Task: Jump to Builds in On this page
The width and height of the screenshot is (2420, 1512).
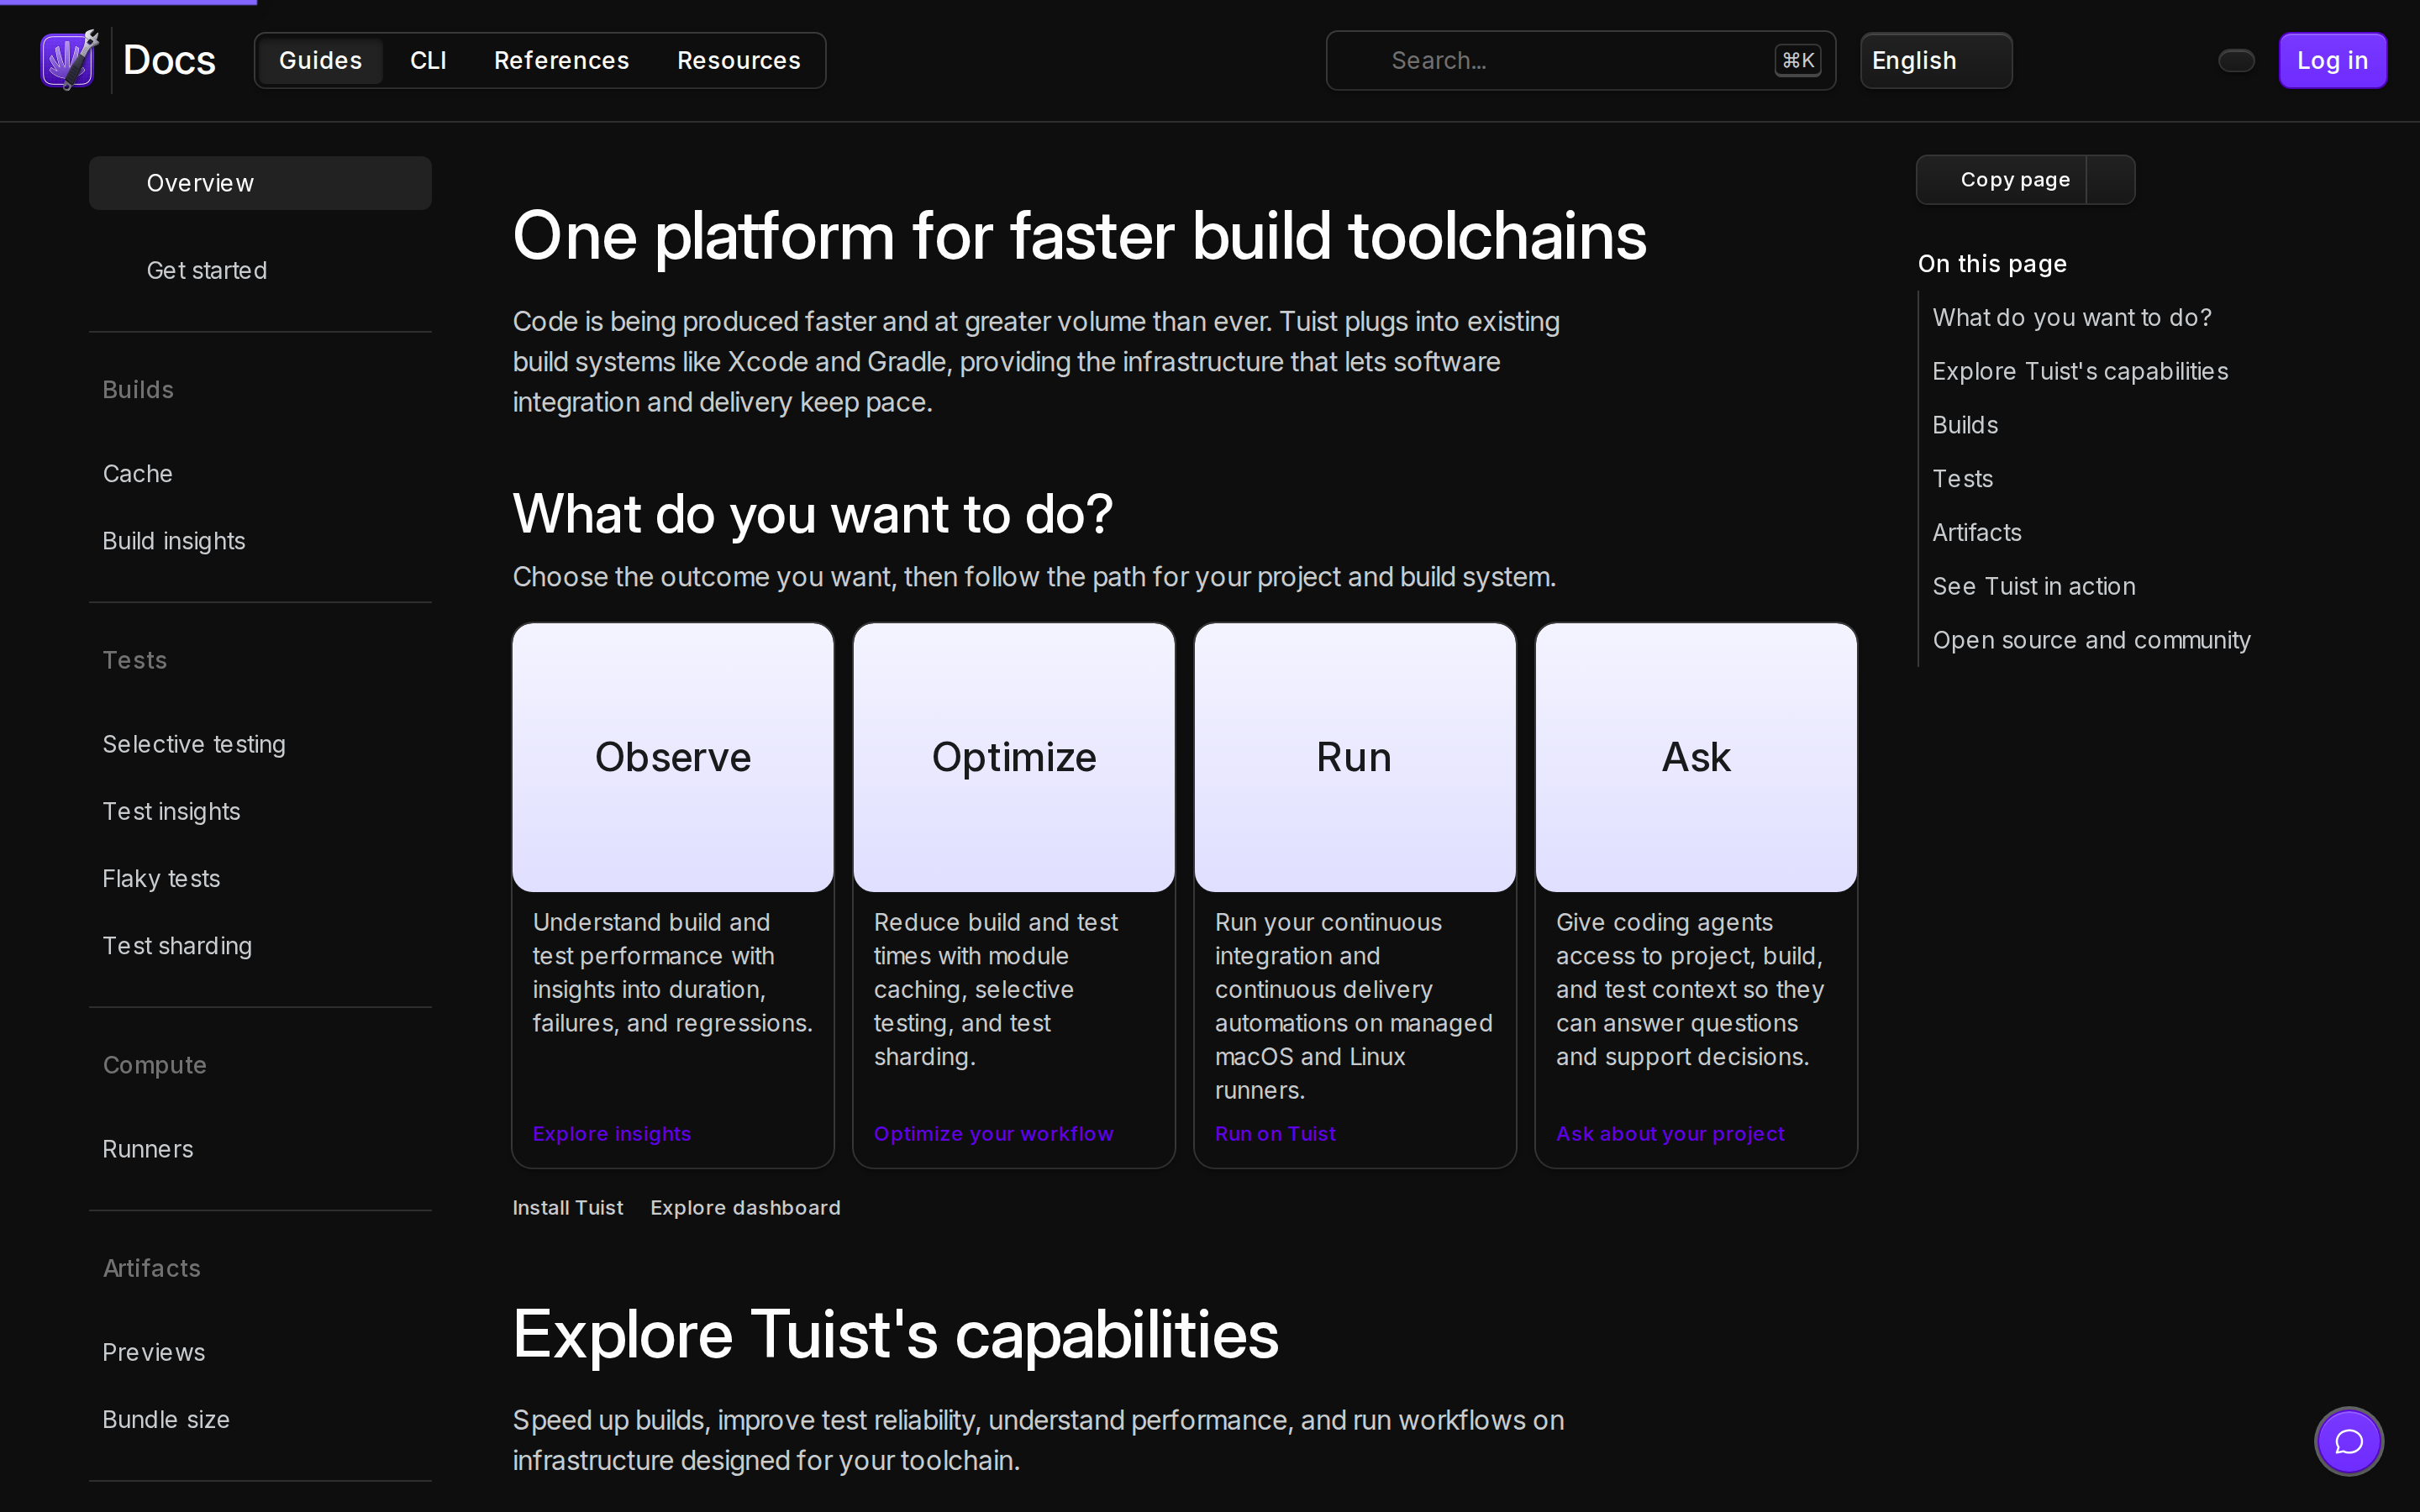Action: click(1965, 425)
